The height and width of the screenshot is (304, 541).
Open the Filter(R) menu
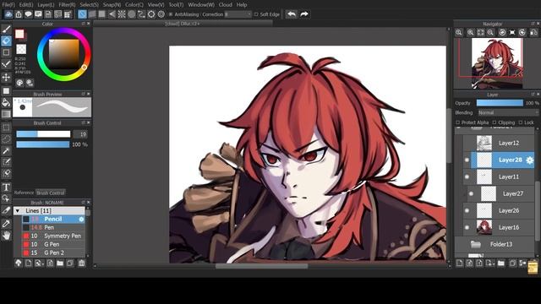pos(67,5)
